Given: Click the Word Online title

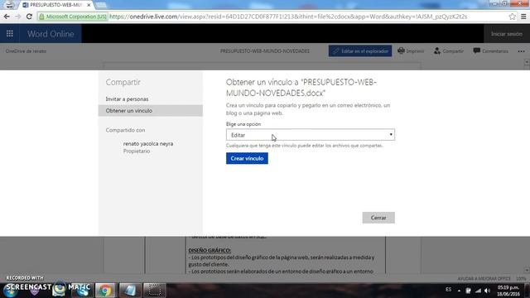Looking at the screenshot, I should pos(51,34).
